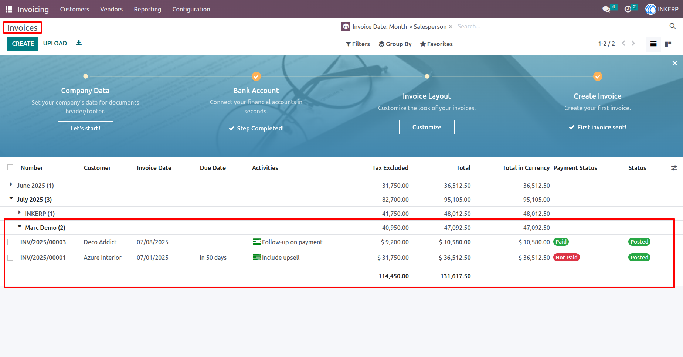Click the group-by layers facet icon
The width and height of the screenshot is (683, 357).
point(346,27)
